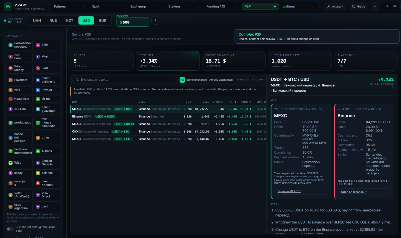Viewport: 401px width, 238px height.
Task: Select the MEXC USDT → BTC route row
Action: [168, 109]
